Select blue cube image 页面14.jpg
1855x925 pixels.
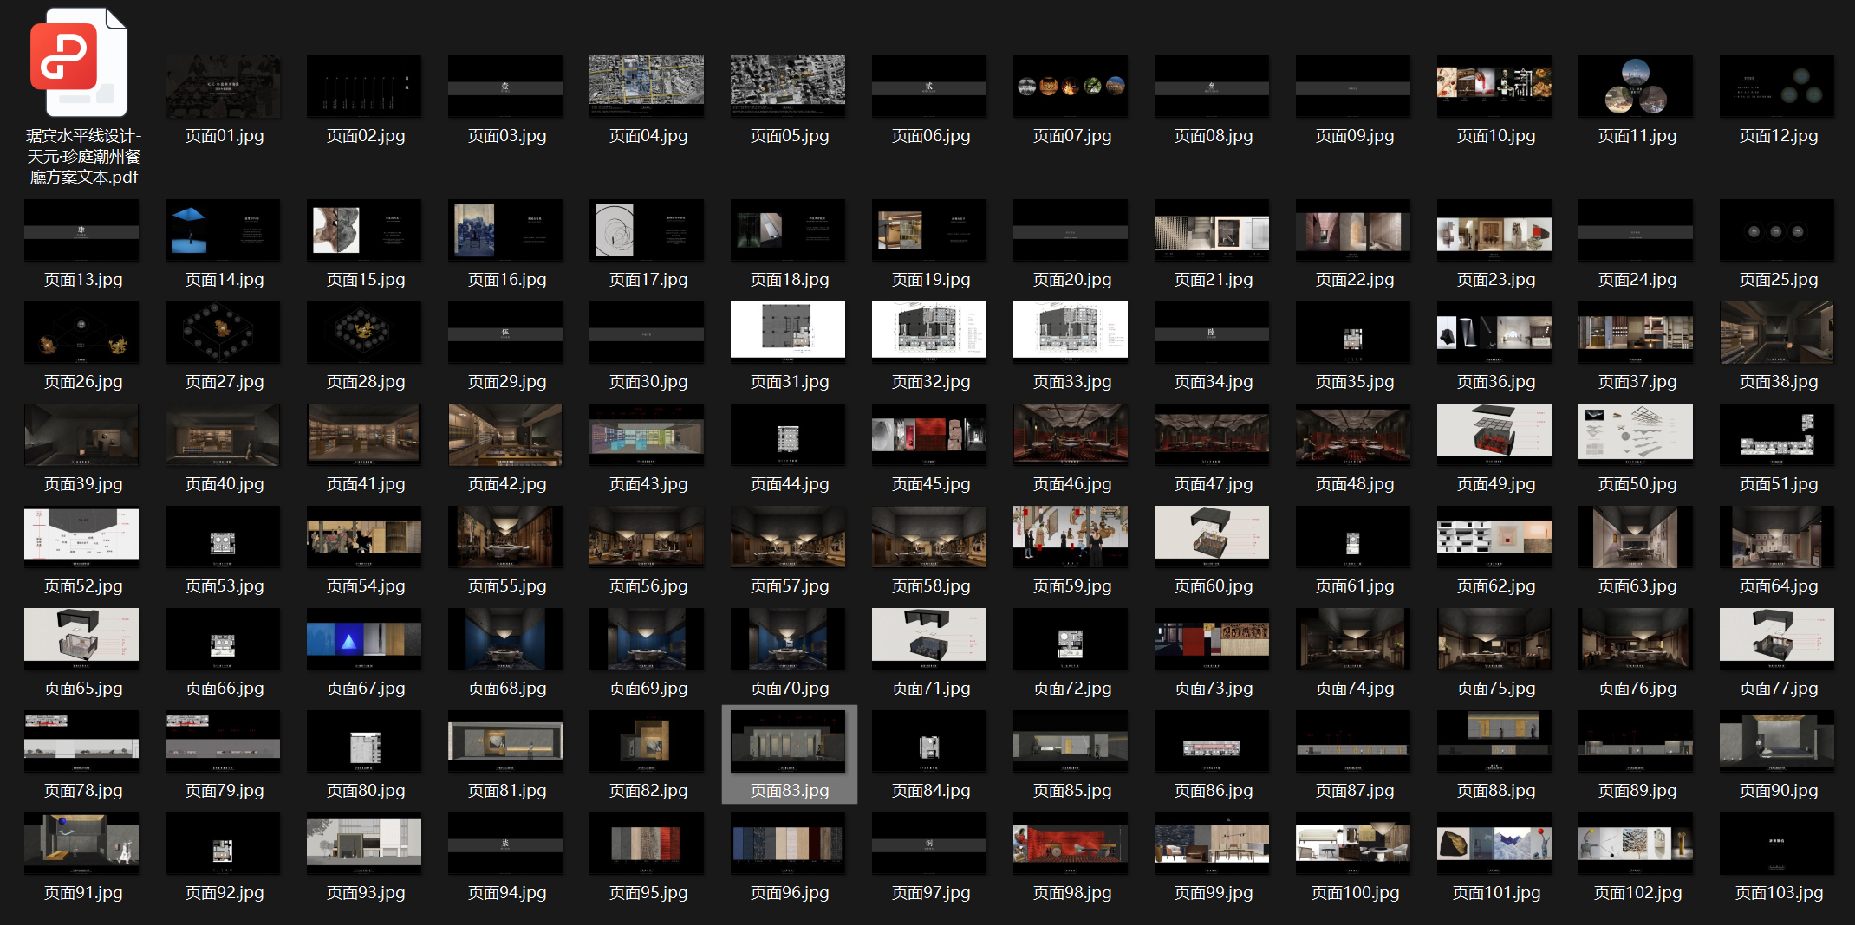coord(224,230)
